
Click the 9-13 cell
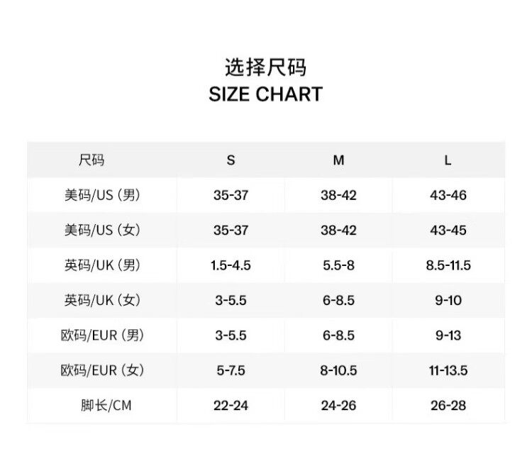click(448, 335)
